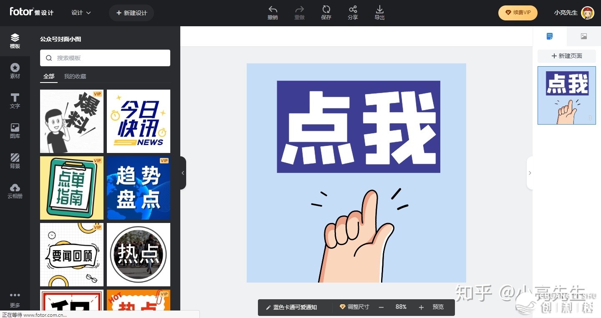Viewport: 601px width, 318px height.
Task: Click the 小亮先生 username
Action: click(566, 13)
